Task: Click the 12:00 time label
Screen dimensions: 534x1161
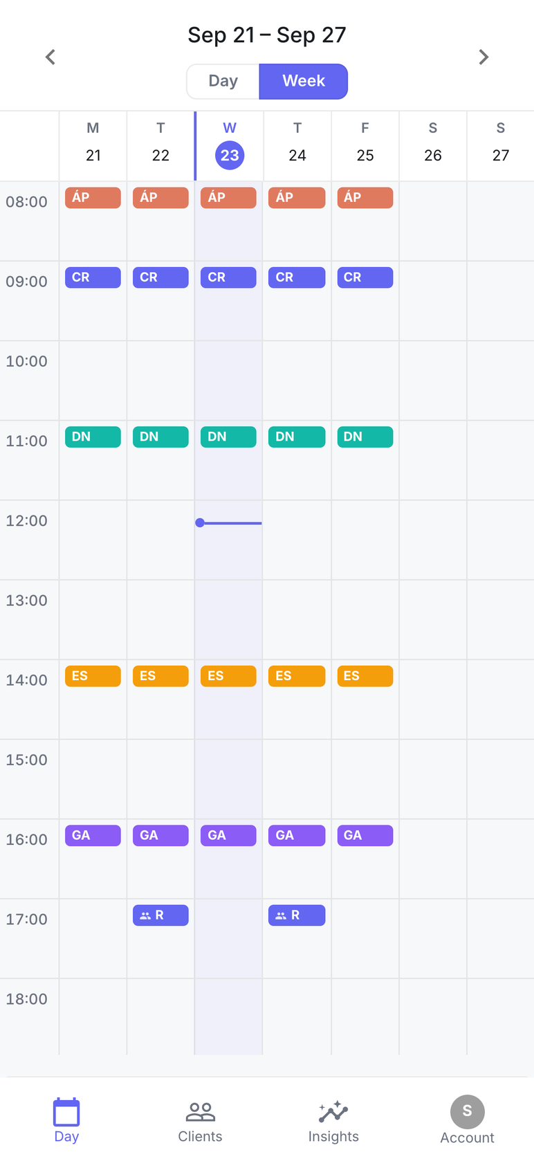Action: pos(27,521)
